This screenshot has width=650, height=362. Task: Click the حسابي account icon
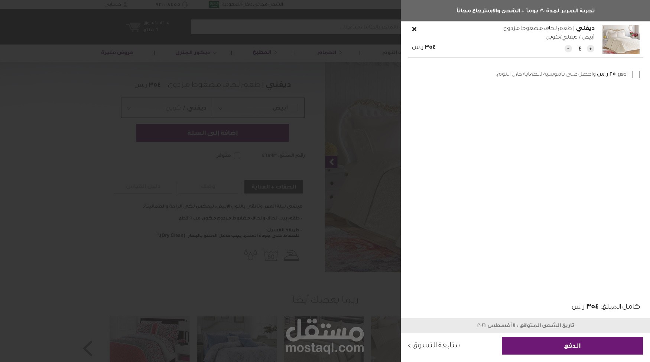125,4
